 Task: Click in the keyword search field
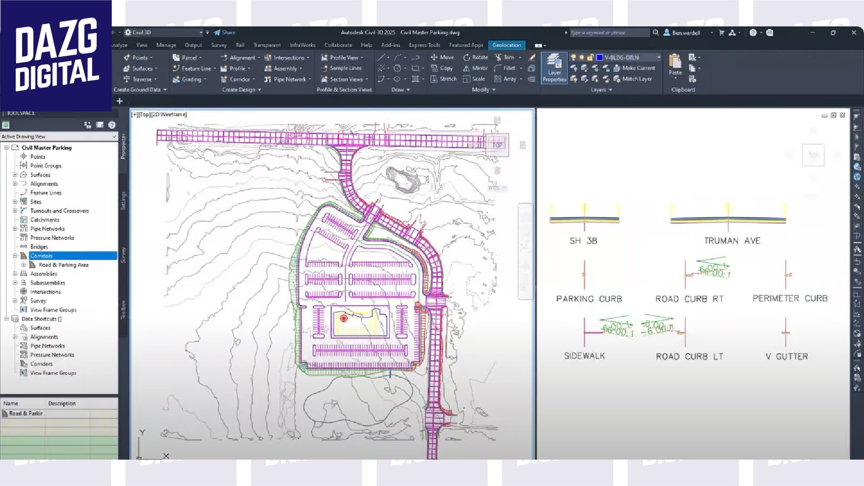click(x=609, y=32)
